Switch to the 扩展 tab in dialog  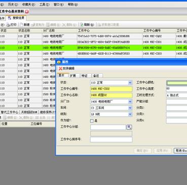tap(73, 76)
